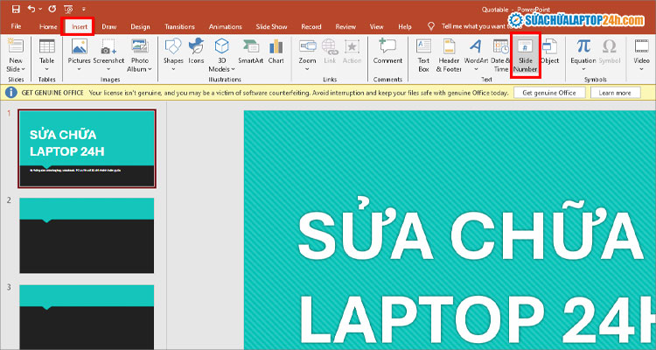Viewport: 656px width, 350px height.
Task: Expand the Shapes dropdown arrow
Action: coord(173,69)
